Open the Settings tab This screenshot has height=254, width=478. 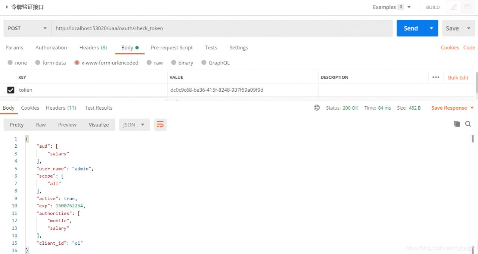(x=239, y=48)
